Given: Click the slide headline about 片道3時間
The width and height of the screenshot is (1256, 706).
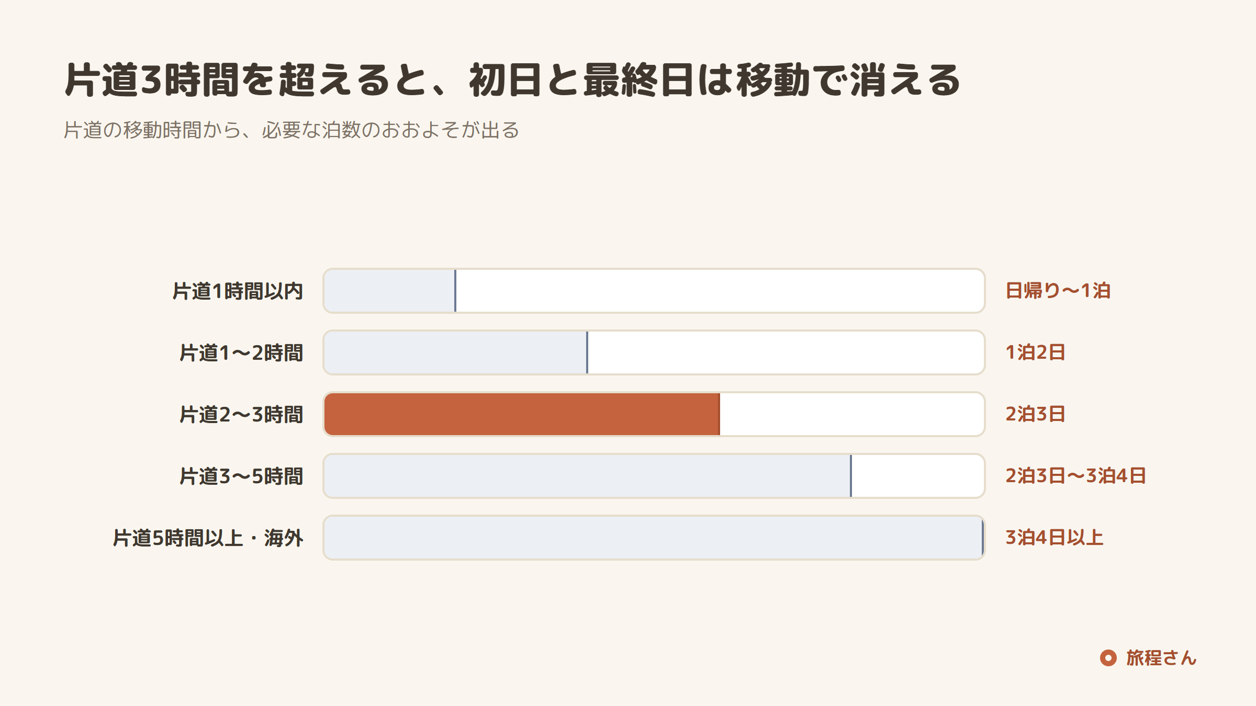Looking at the screenshot, I should click(512, 80).
